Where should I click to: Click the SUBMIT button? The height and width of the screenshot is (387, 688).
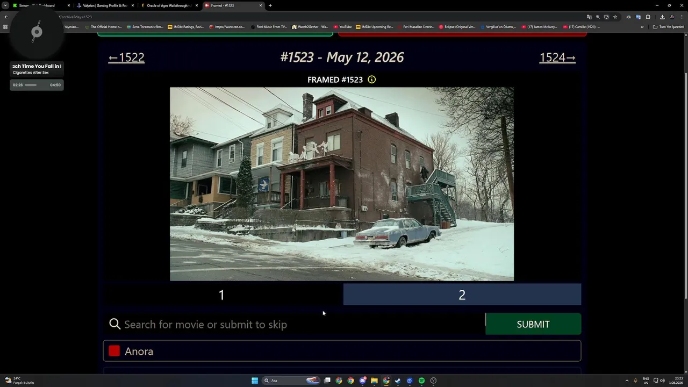click(x=533, y=324)
